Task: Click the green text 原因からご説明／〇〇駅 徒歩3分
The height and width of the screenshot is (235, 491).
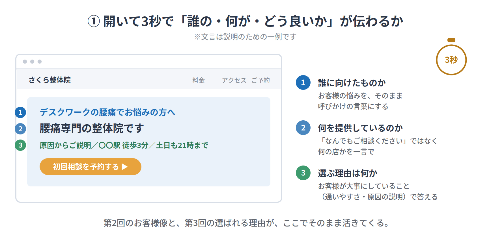Action: (x=94, y=145)
